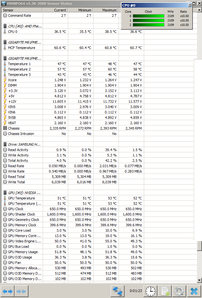
Task: Click the CPU [#0] AMD chip icon
Action: [5, 26]
